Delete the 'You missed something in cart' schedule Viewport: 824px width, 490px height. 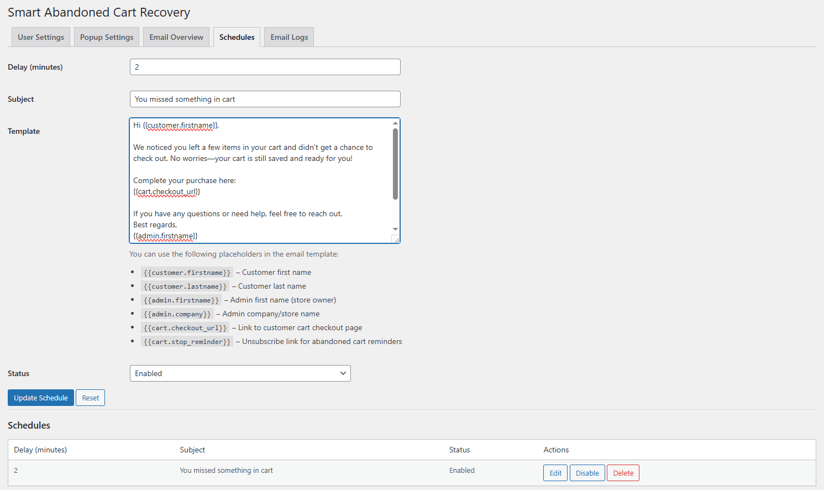(x=623, y=473)
